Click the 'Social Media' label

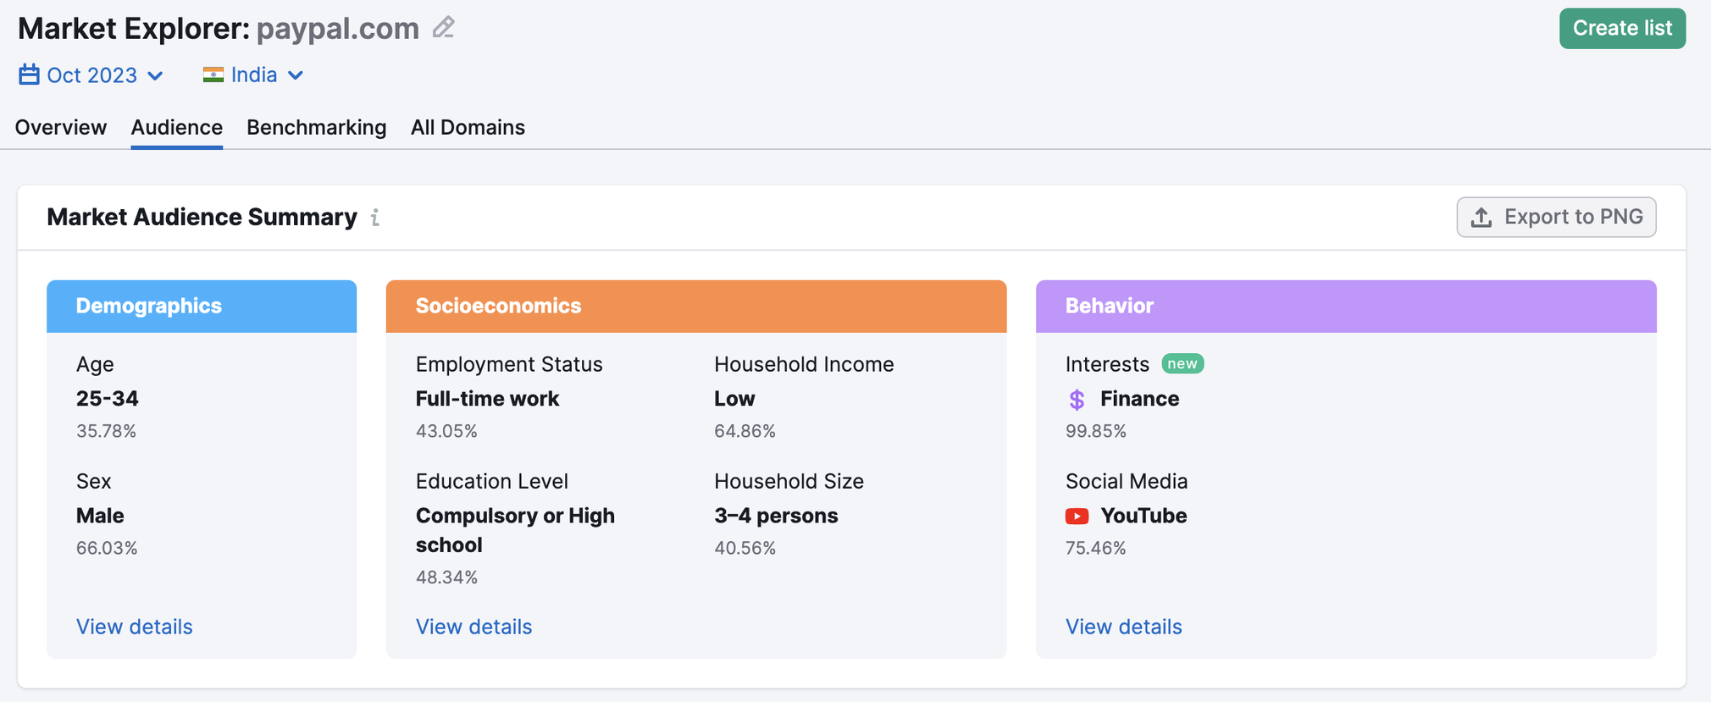[x=1127, y=481]
